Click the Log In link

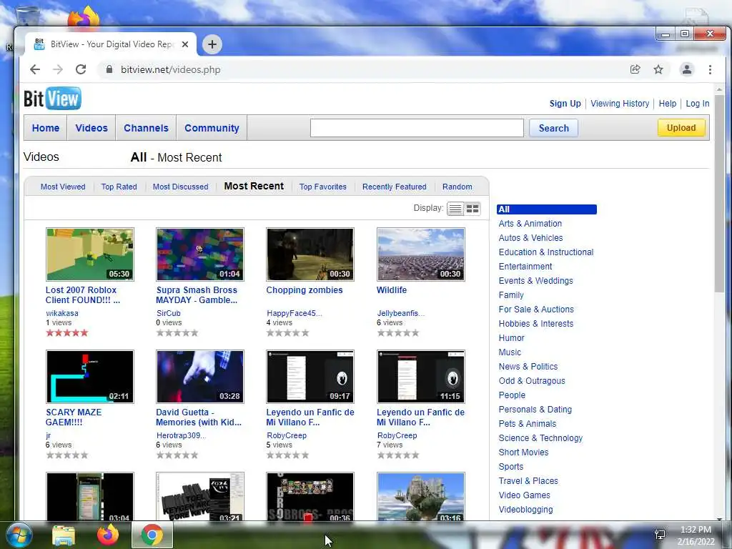(x=698, y=104)
